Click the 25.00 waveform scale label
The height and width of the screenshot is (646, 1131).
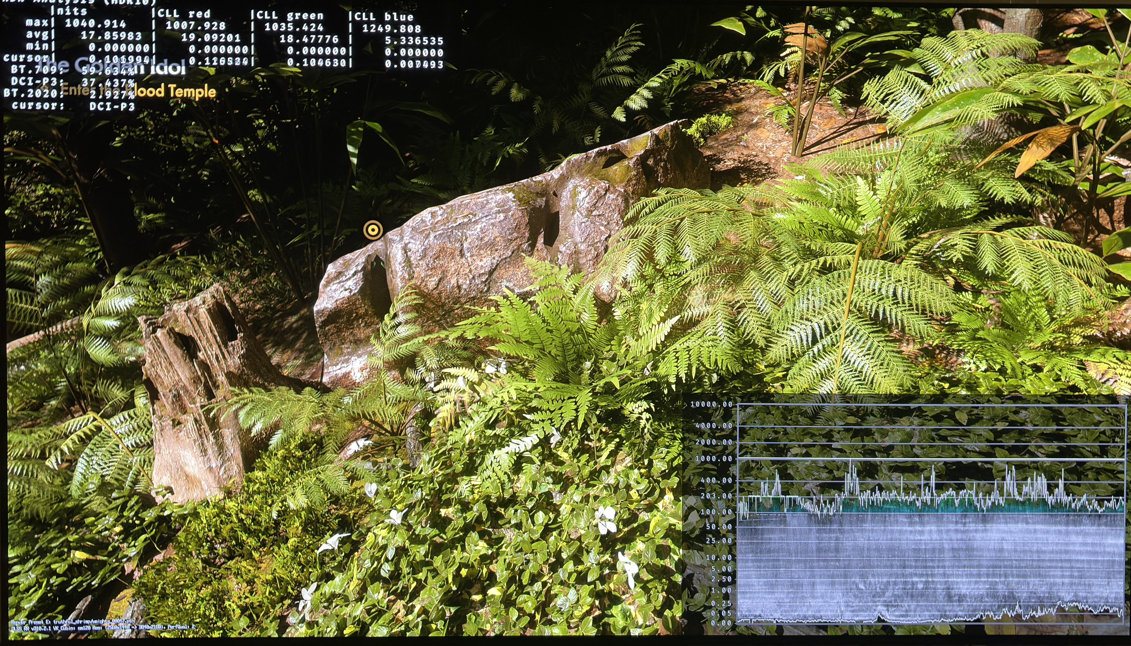719,541
